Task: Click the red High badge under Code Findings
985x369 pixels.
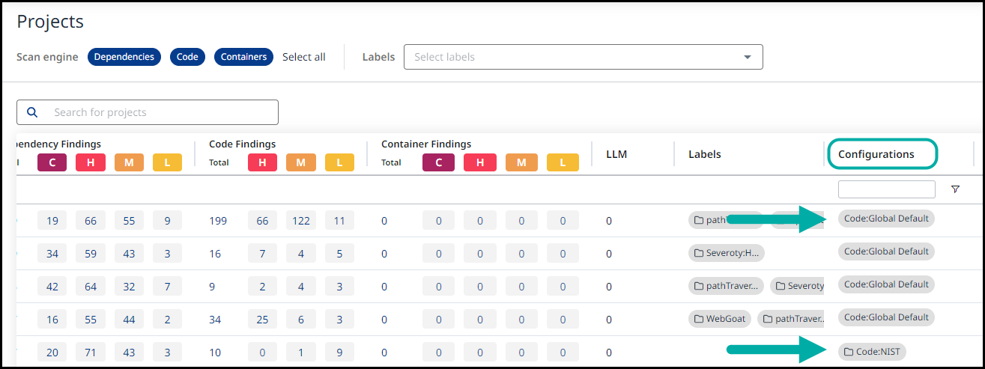Action: [x=263, y=162]
